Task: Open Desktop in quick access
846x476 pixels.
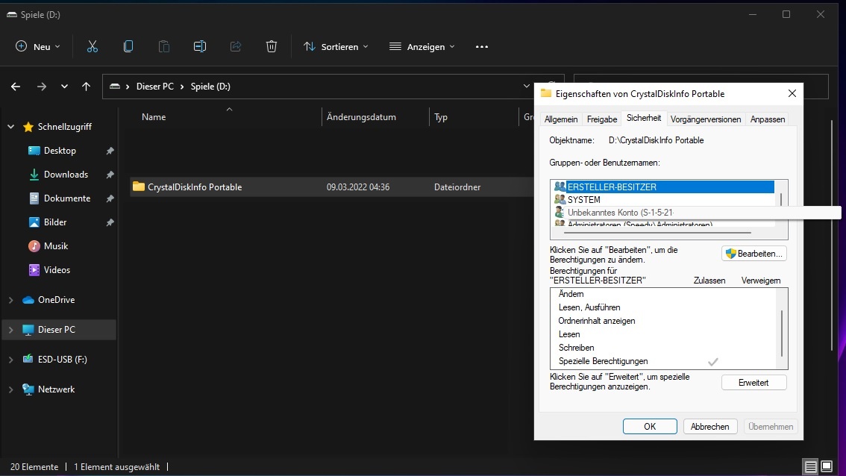Action: (60, 151)
